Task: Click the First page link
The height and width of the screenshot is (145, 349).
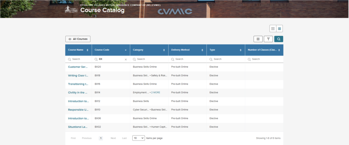Action: coord(73,138)
